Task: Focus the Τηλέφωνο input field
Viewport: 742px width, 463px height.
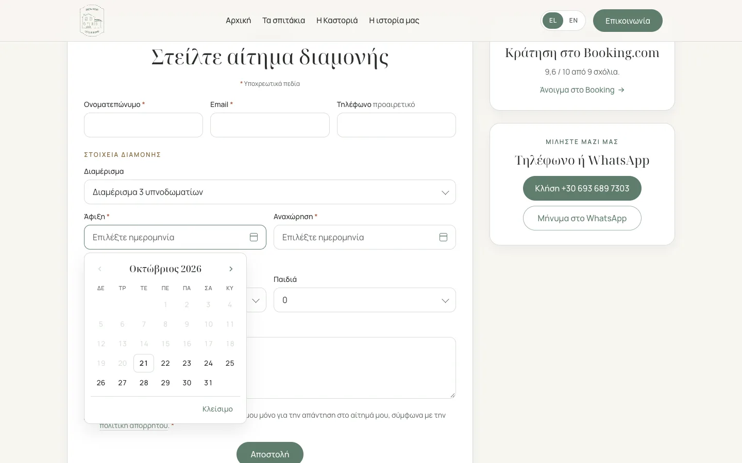Action: (396, 125)
